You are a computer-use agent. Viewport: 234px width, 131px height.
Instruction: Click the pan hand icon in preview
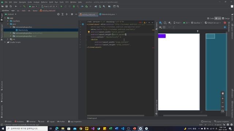(x=223, y=93)
